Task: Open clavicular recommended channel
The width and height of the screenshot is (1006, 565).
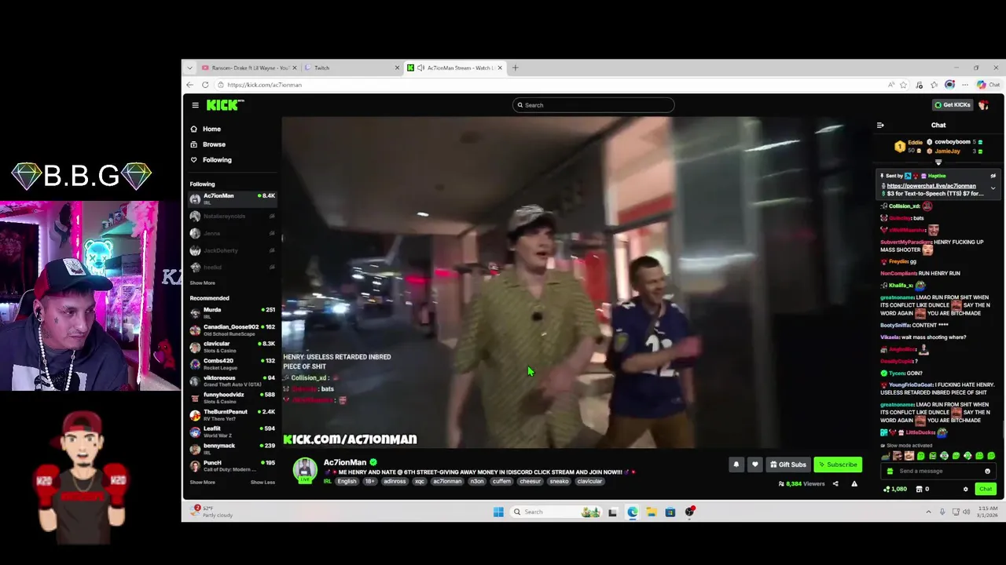Action: coord(233,346)
